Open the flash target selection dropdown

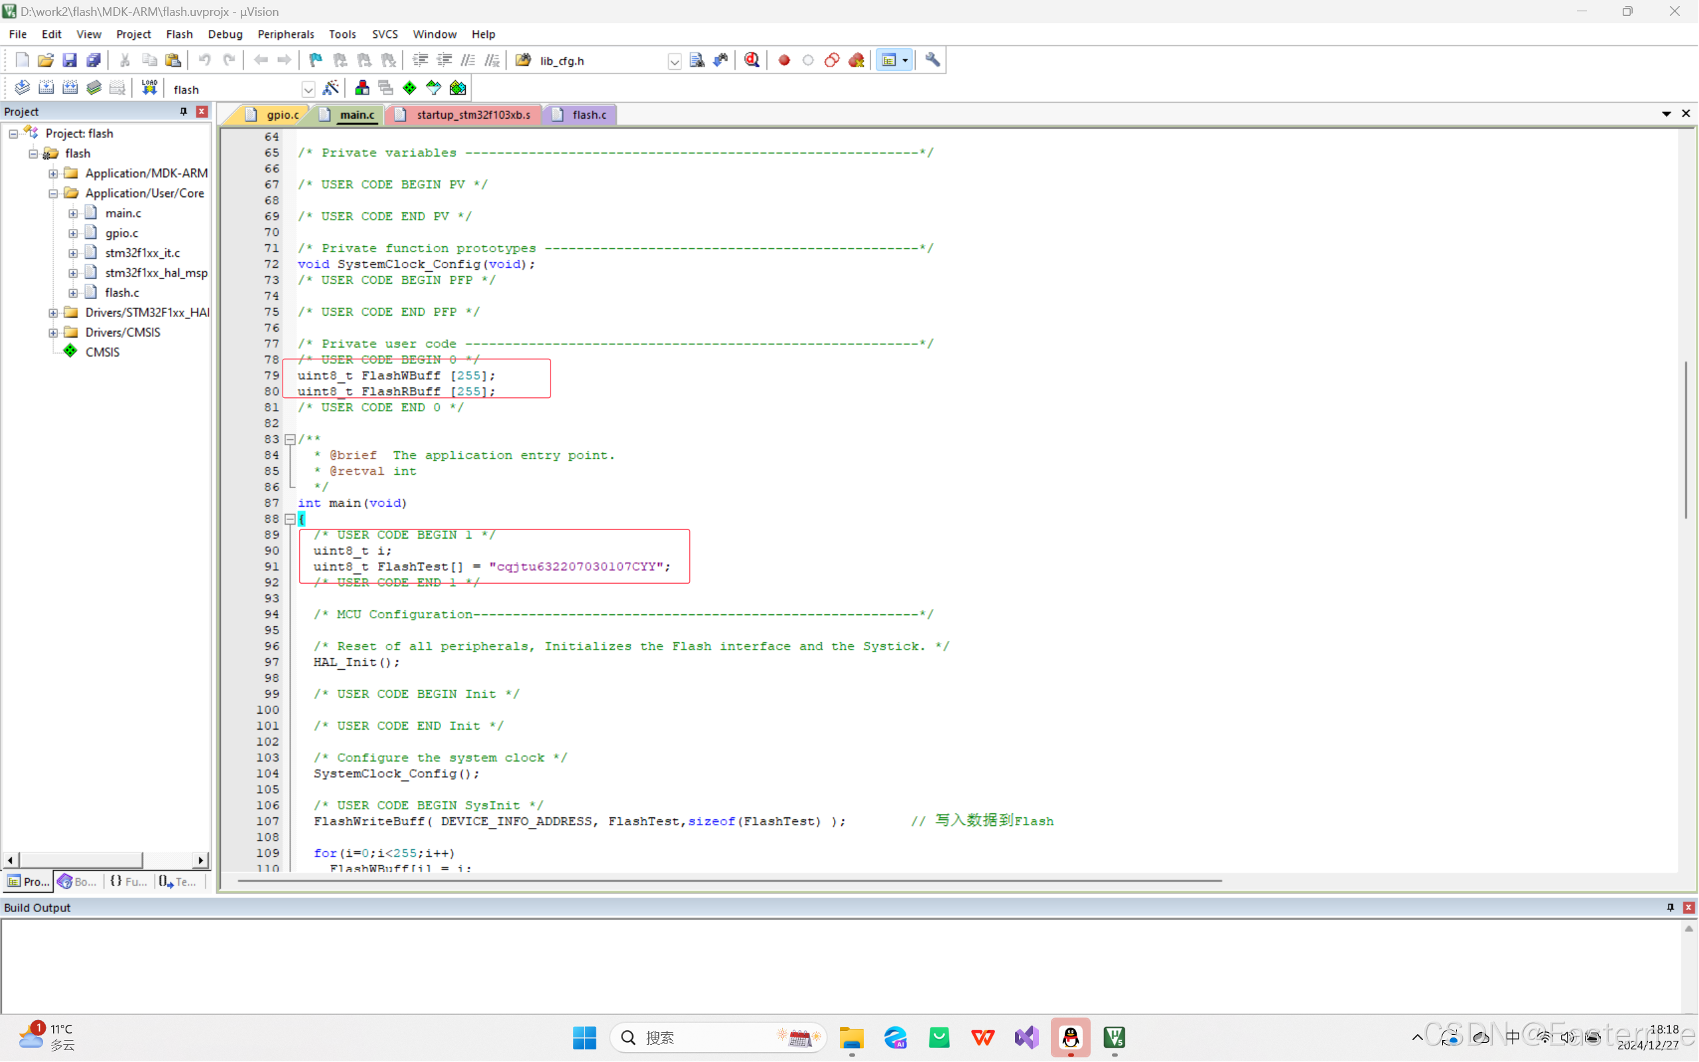[x=308, y=89]
